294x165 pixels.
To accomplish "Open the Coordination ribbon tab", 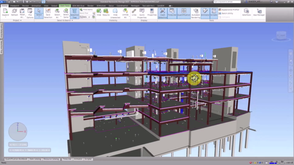I will pos(122,6).
